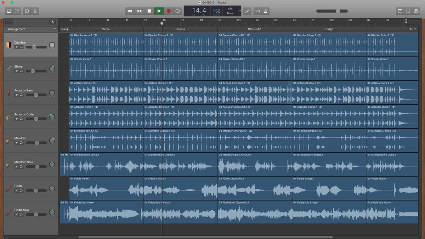Open the Note Pad panel
Viewport: 425px width, 239px height.
(x=400, y=11)
